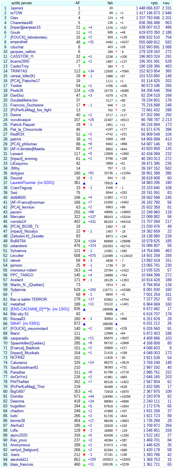The width and height of the screenshot is (173, 468).
Task: Open Spawnkiller(Quebec) member entry
Action: click(x=27, y=343)
